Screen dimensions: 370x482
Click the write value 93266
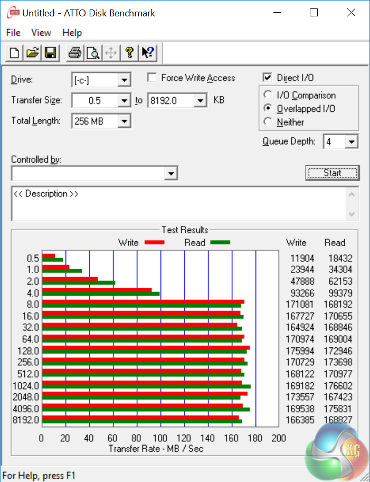[x=302, y=293]
